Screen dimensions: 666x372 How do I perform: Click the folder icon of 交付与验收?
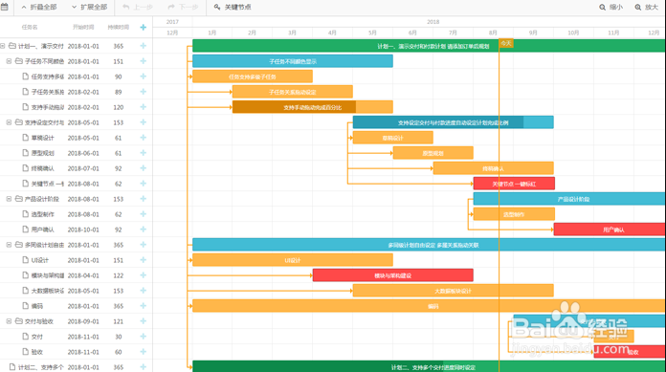(19, 321)
